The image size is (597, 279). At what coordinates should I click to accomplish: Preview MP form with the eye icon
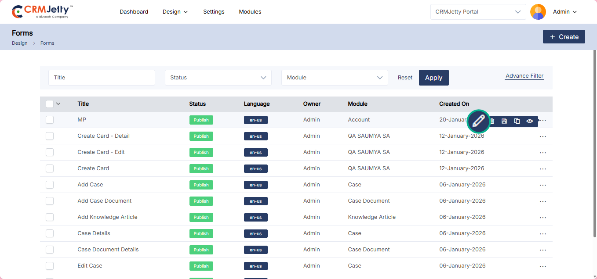530,121
